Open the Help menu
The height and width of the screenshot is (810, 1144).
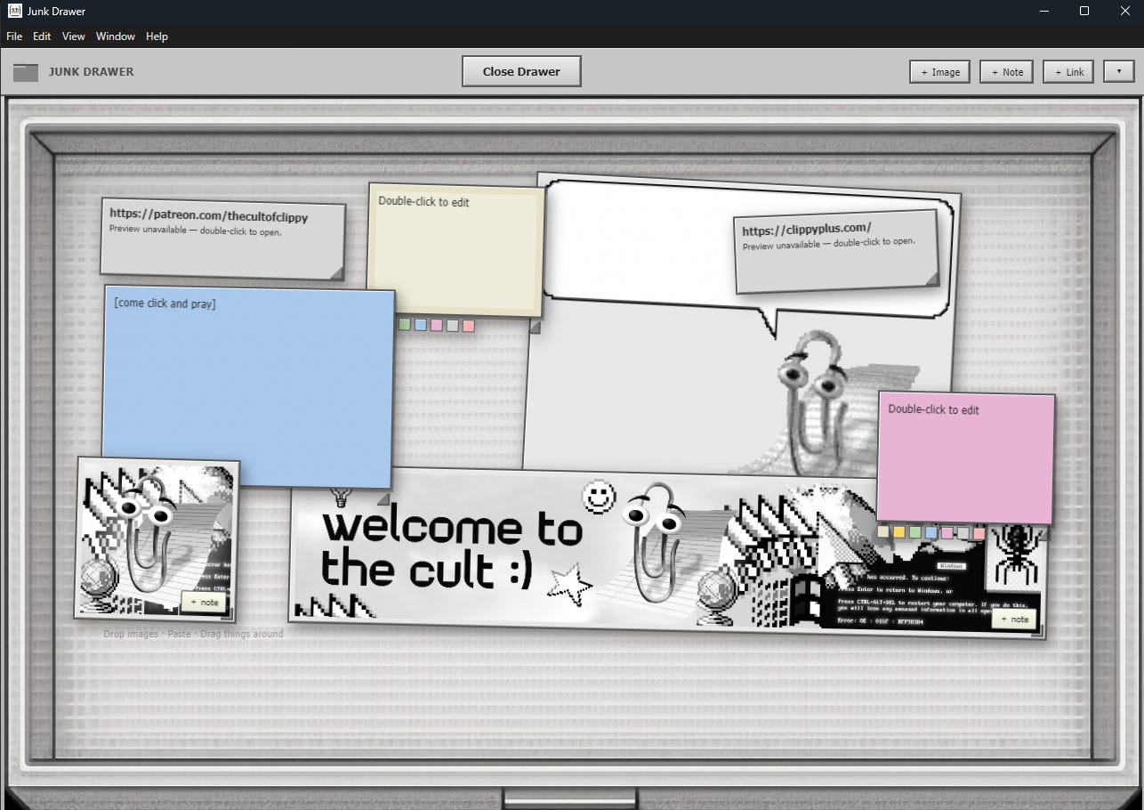pos(157,36)
